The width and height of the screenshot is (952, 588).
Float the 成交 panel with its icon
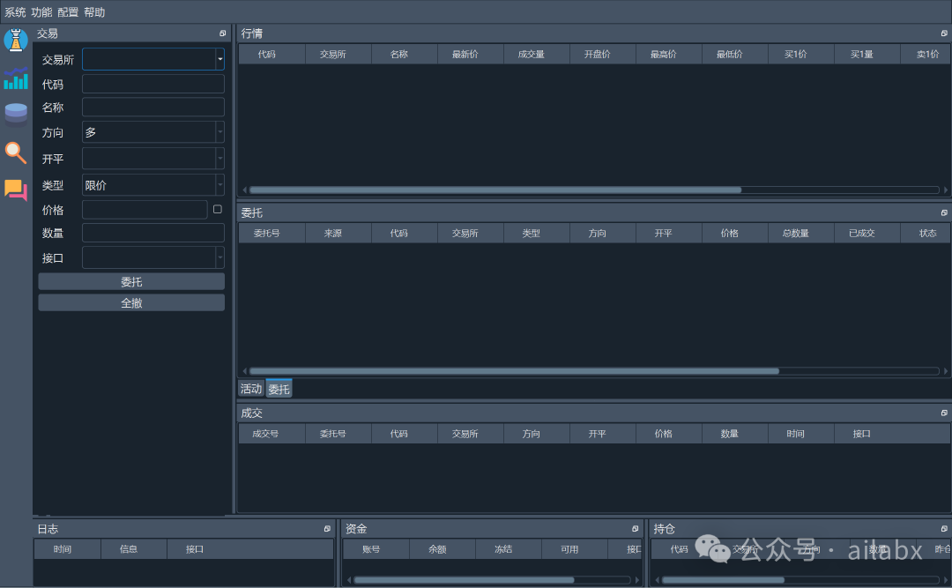[x=944, y=413]
